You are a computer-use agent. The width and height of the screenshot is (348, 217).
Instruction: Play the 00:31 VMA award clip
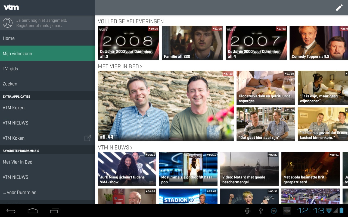[x=249, y=196]
